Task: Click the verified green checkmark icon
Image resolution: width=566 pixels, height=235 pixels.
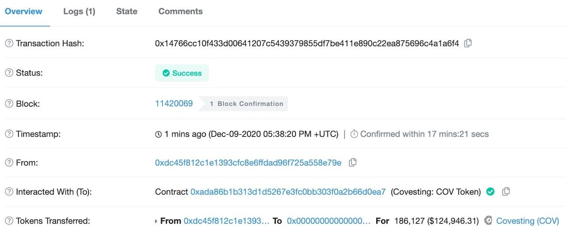Action: [490, 192]
